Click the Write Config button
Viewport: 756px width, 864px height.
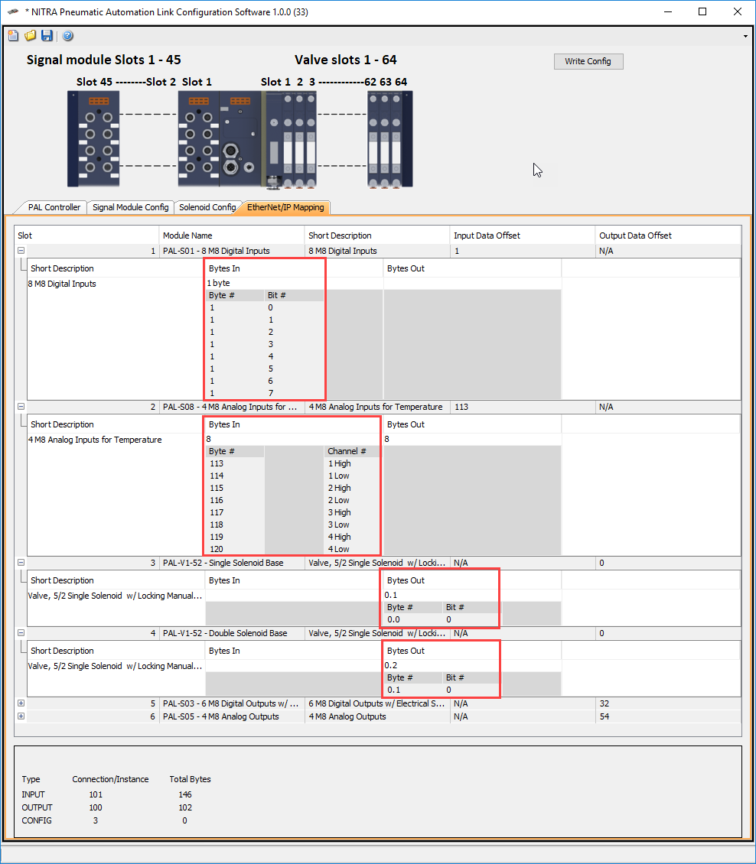tap(588, 61)
